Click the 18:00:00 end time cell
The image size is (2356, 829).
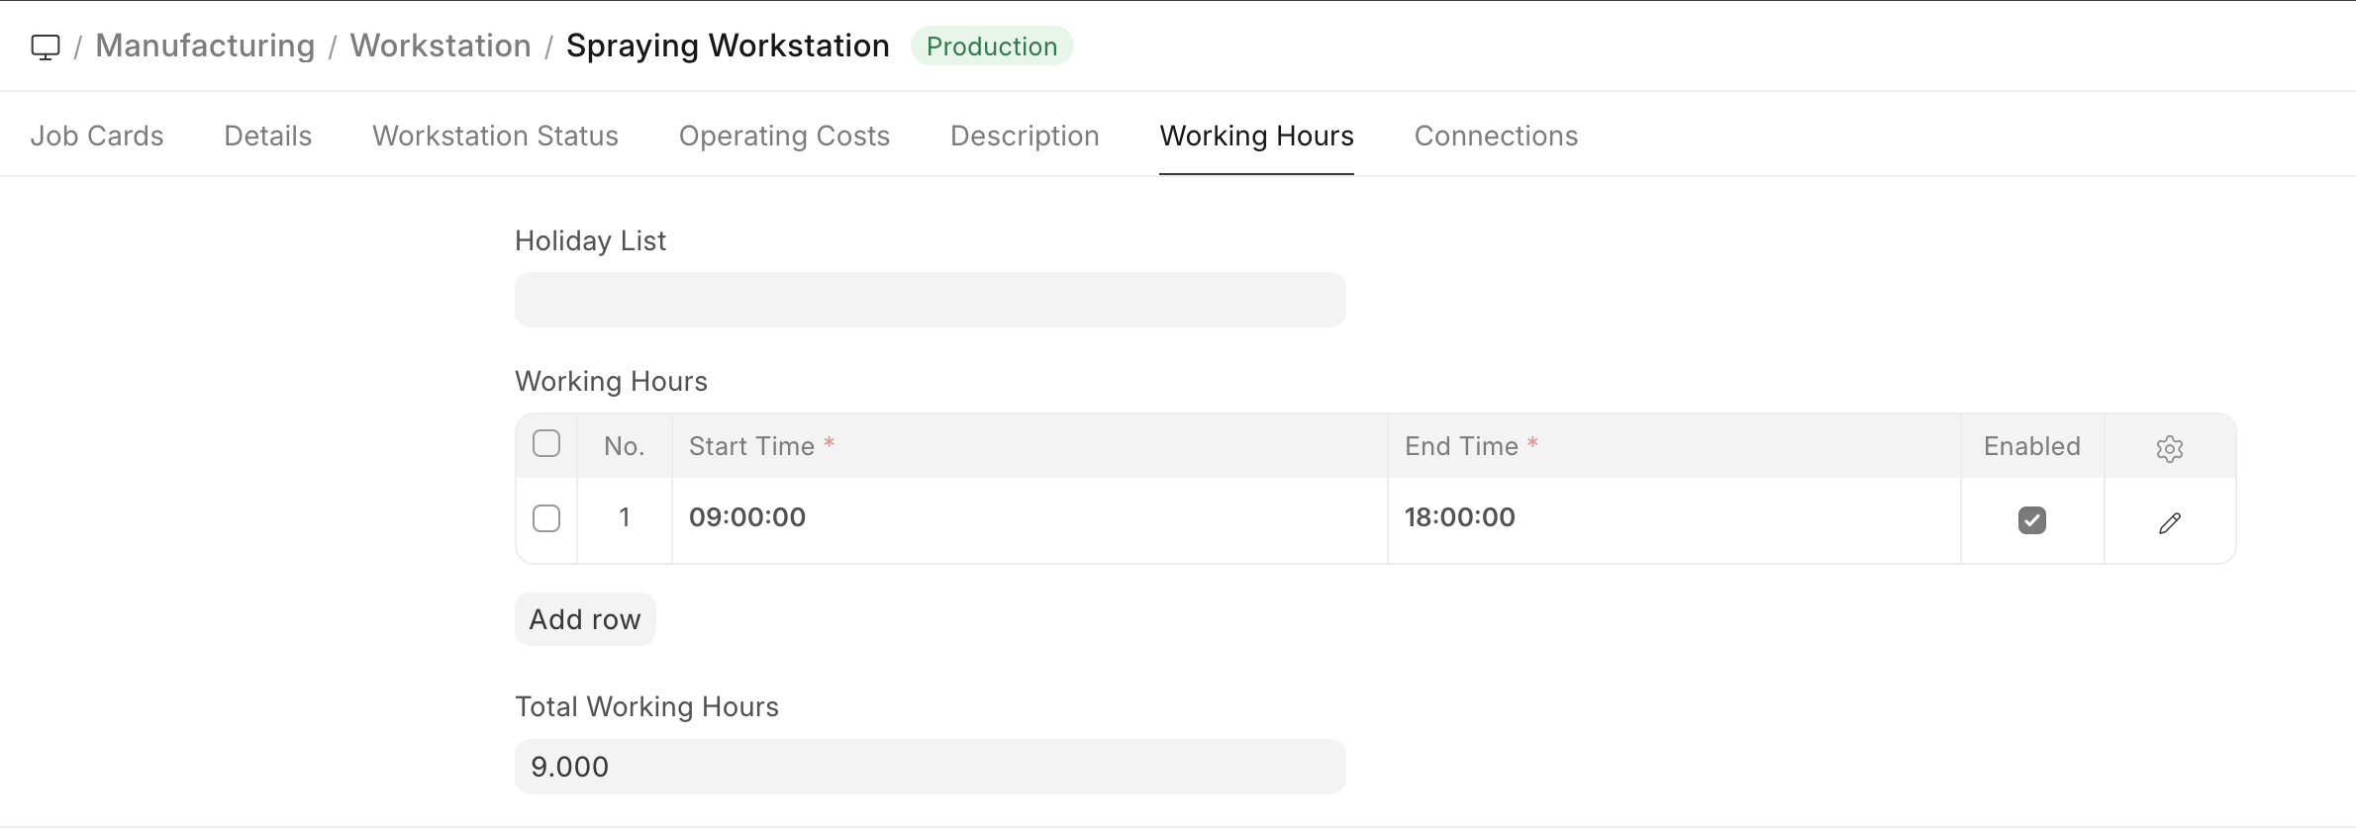pos(1673,517)
